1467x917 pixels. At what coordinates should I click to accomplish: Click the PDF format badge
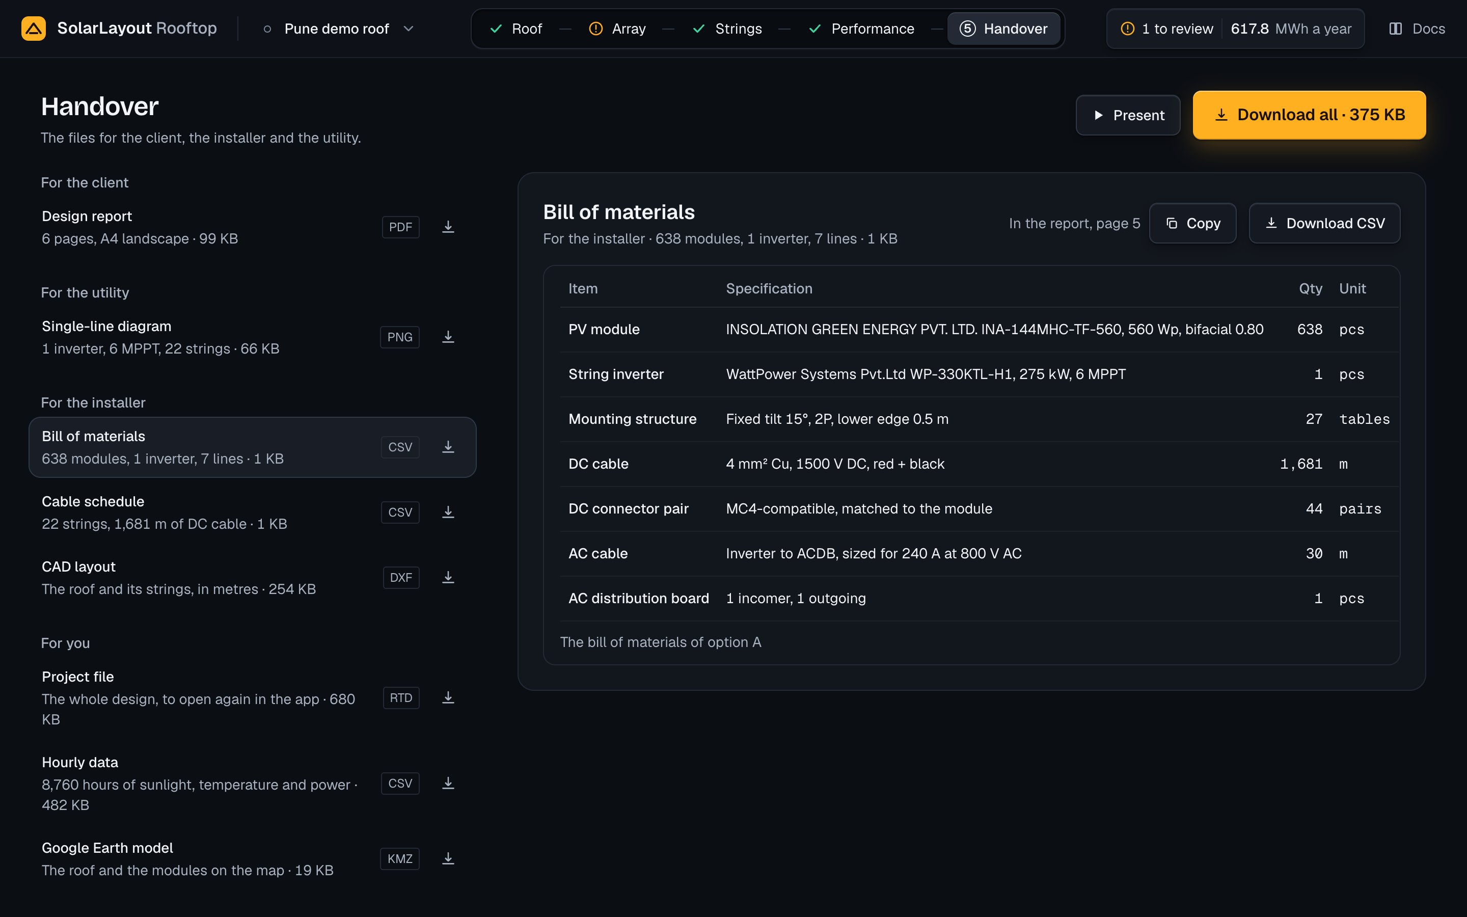point(400,227)
